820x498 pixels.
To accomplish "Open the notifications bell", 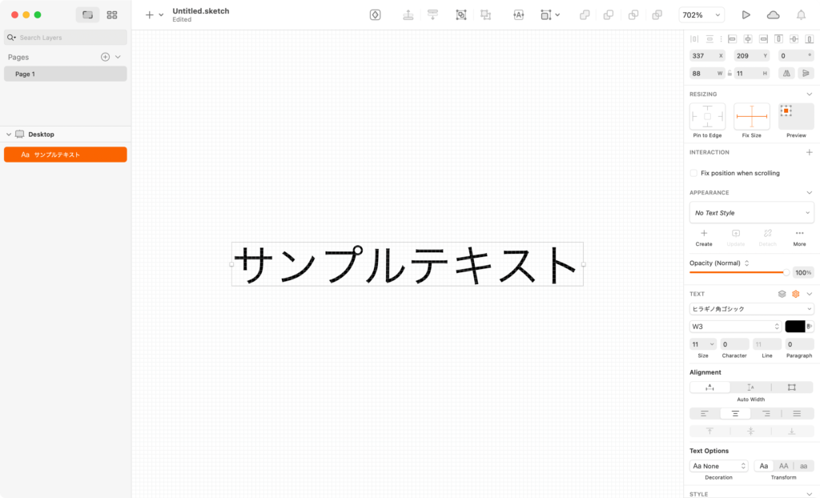I will (x=801, y=14).
